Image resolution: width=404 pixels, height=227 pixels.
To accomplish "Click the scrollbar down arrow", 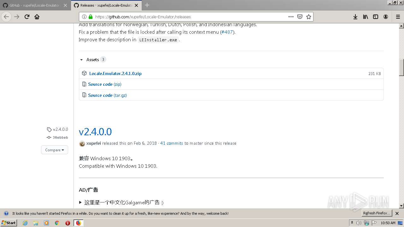I will [401, 206].
